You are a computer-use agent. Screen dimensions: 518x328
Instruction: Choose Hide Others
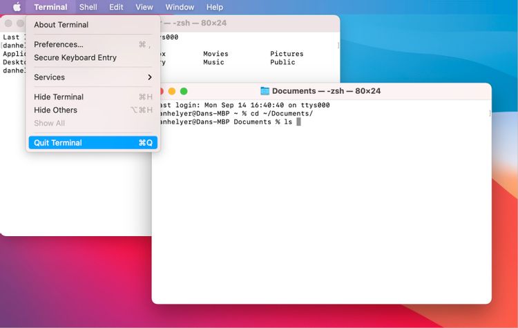point(93,110)
